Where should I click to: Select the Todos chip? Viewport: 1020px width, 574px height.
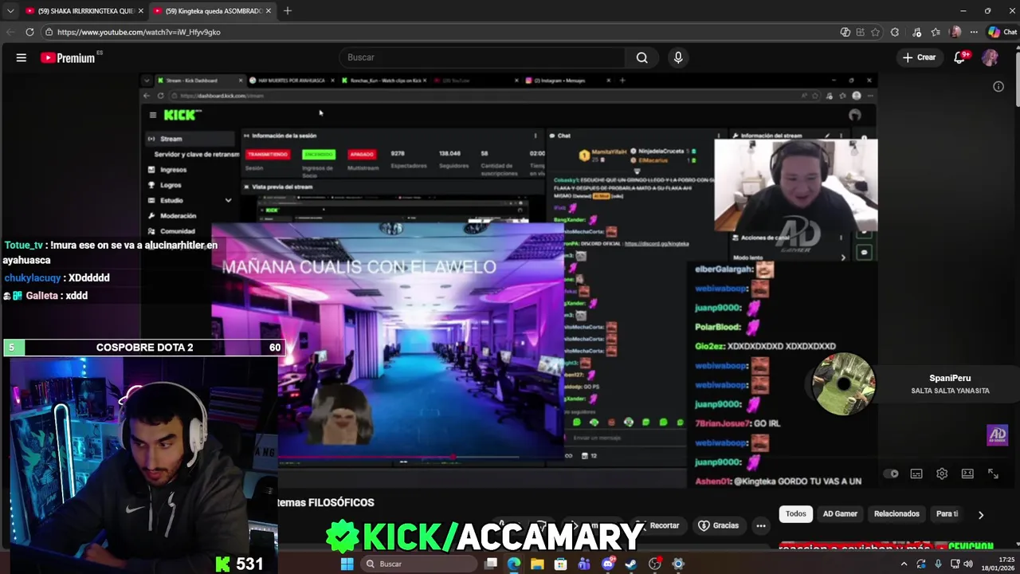tap(796, 514)
